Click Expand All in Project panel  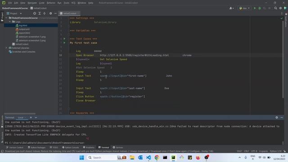tap(40, 13)
